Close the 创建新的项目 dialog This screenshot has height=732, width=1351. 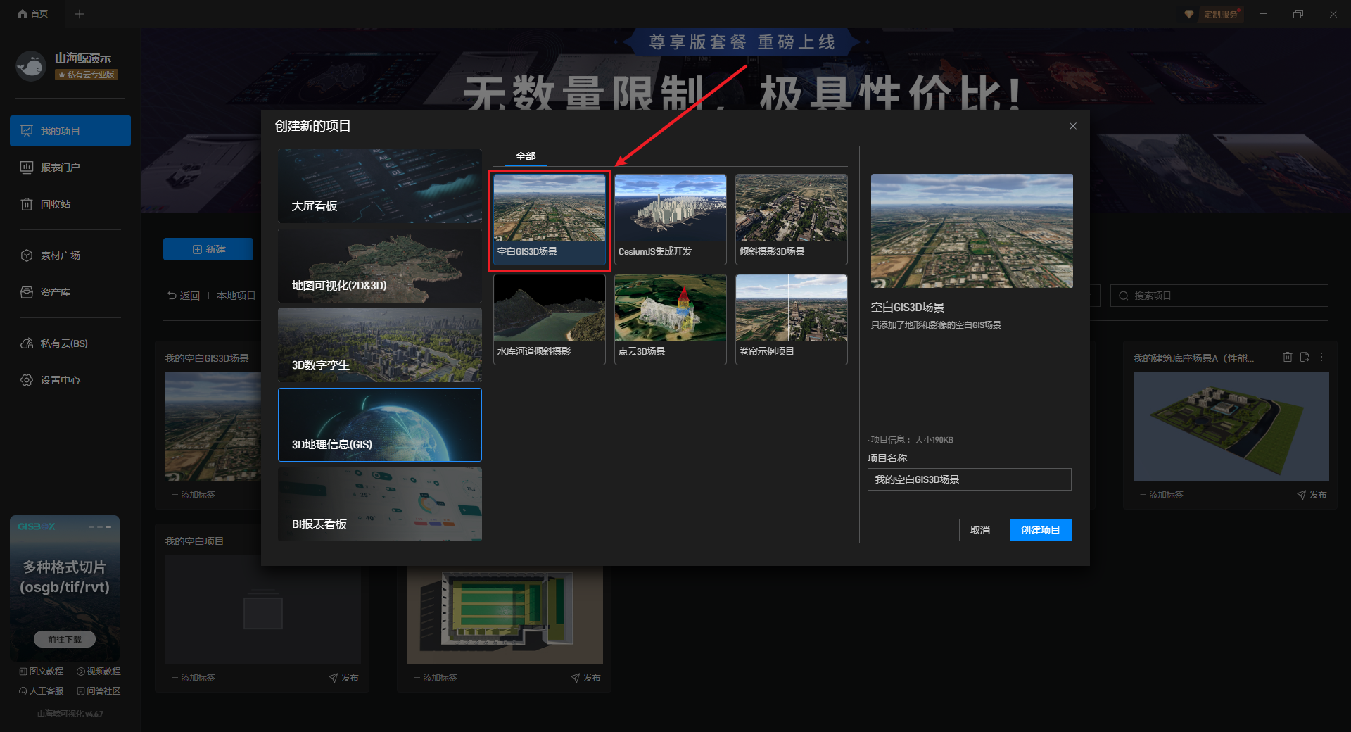tap(1072, 126)
